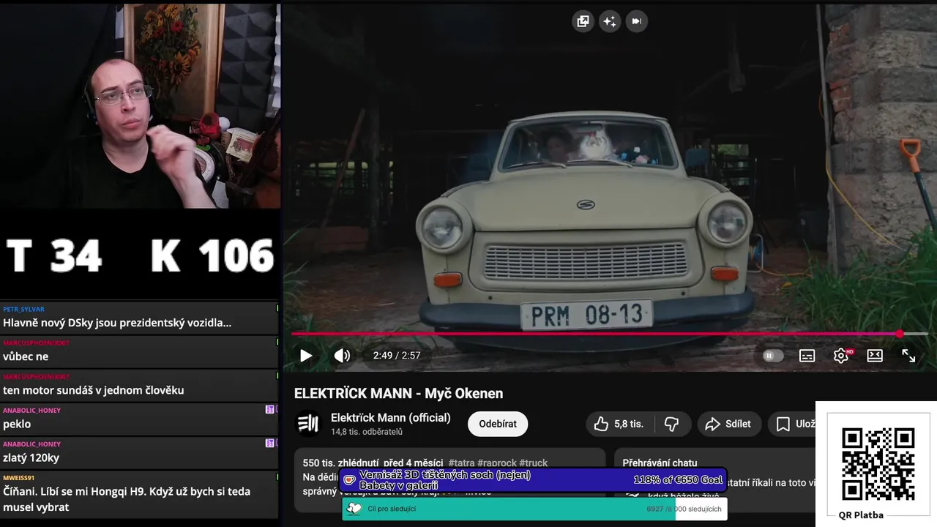
Task: Click chat message 'ten motor sundáš v jednom člověku'
Action: point(93,390)
